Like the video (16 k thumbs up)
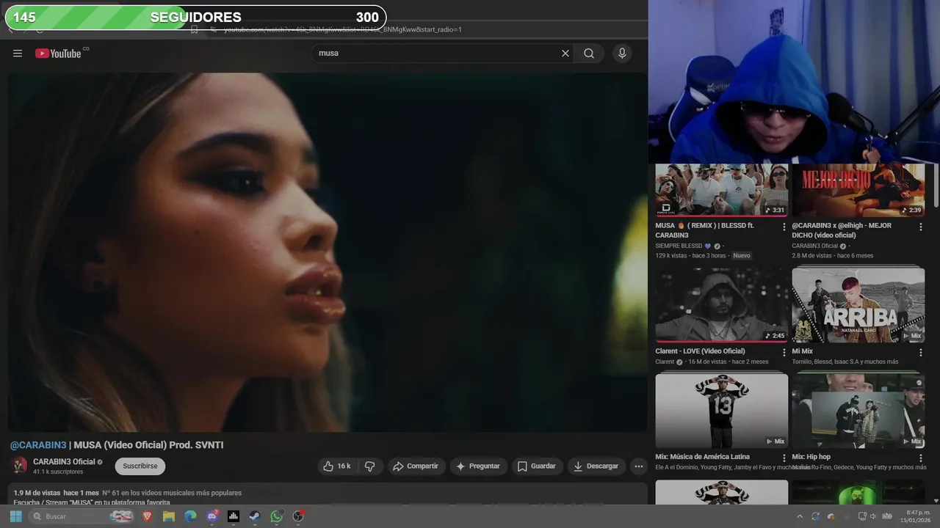 click(x=337, y=466)
